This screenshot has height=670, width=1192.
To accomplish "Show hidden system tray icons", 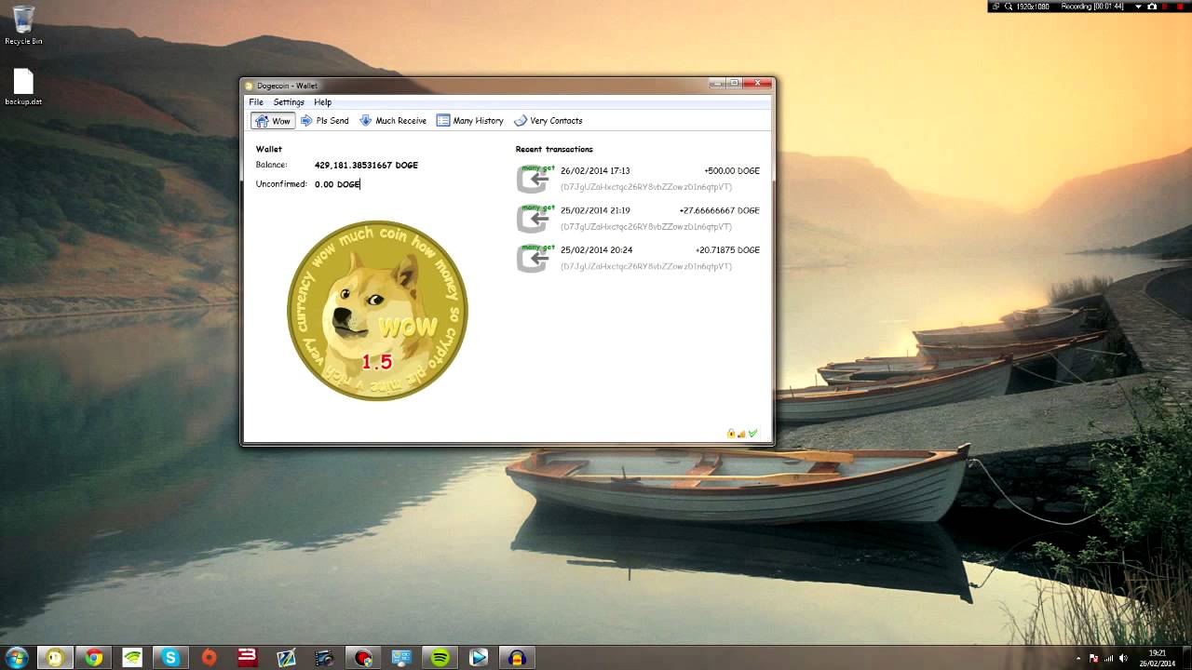I will click(1078, 658).
